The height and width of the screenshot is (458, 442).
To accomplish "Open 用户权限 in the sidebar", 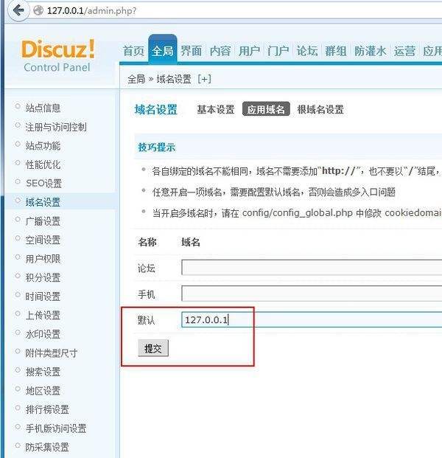I will click(43, 259).
